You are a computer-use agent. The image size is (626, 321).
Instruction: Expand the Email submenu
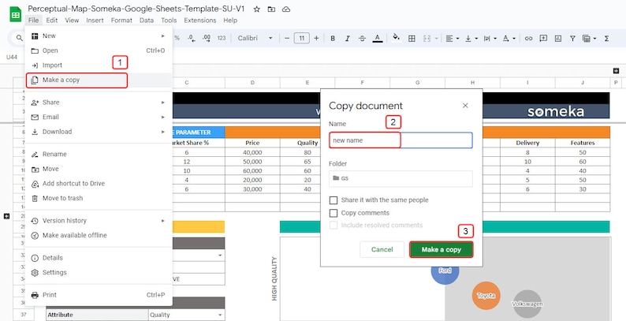pos(99,117)
